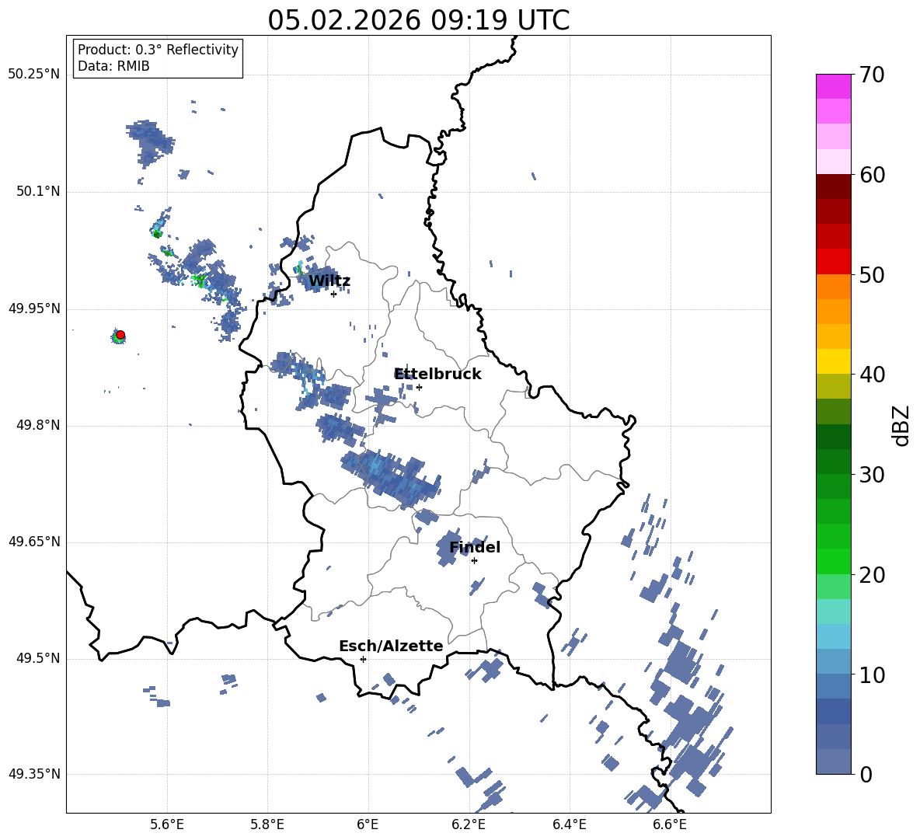Click the 0 tick on colorbar

[866, 774]
